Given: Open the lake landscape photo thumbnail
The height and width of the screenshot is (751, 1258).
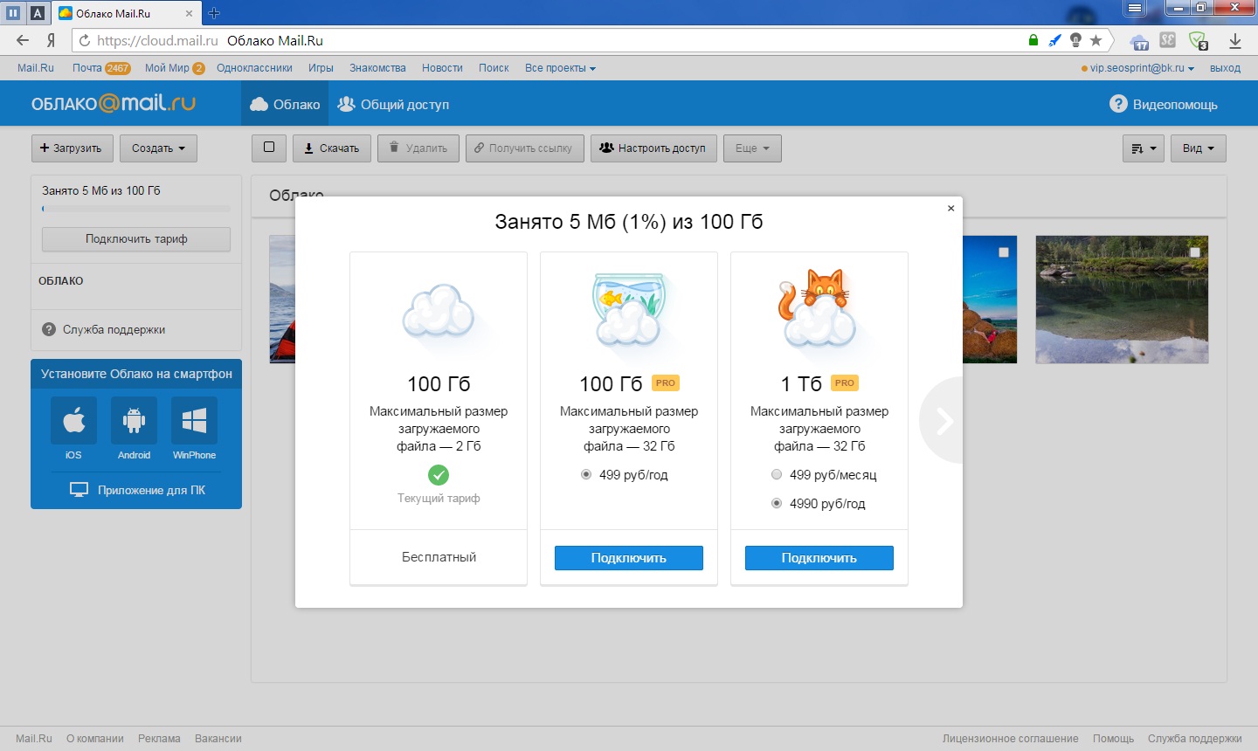Looking at the screenshot, I should tap(1122, 300).
